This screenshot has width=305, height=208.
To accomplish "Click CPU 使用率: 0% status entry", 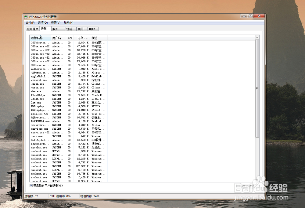I will [60, 196].
